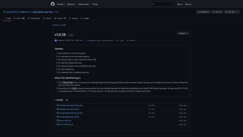243x137 pixels.
Task: Download co.localmonero.app-foss_62.apk
Action: point(70,105)
